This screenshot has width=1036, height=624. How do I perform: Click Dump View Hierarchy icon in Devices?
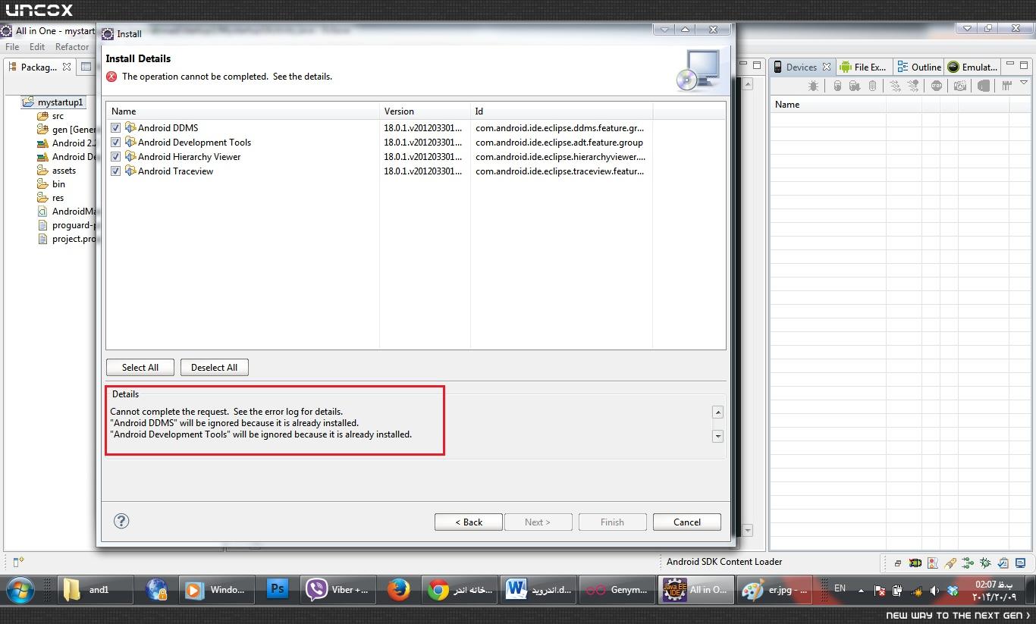(x=984, y=86)
